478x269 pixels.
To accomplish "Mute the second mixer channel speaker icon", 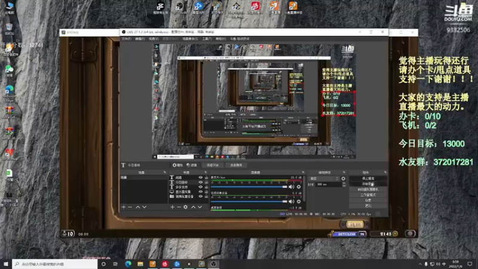I will (x=292, y=201).
